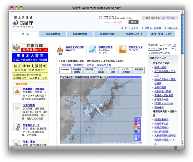Select the アメダス(気温) map tab
Image resolution: width=193 pixels, height=162 pixels.
coord(101,70)
